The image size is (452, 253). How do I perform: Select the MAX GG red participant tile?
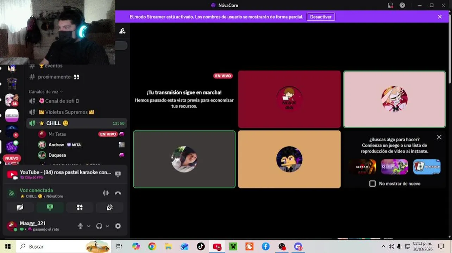[289, 99]
